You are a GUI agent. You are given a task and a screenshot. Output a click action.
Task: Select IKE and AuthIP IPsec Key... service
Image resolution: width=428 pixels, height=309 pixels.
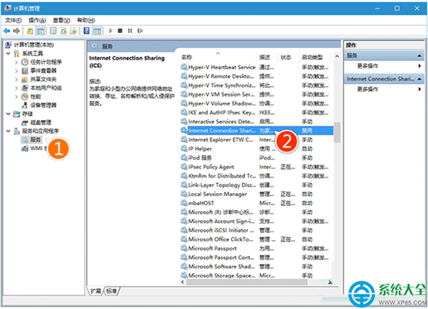point(256,112)
